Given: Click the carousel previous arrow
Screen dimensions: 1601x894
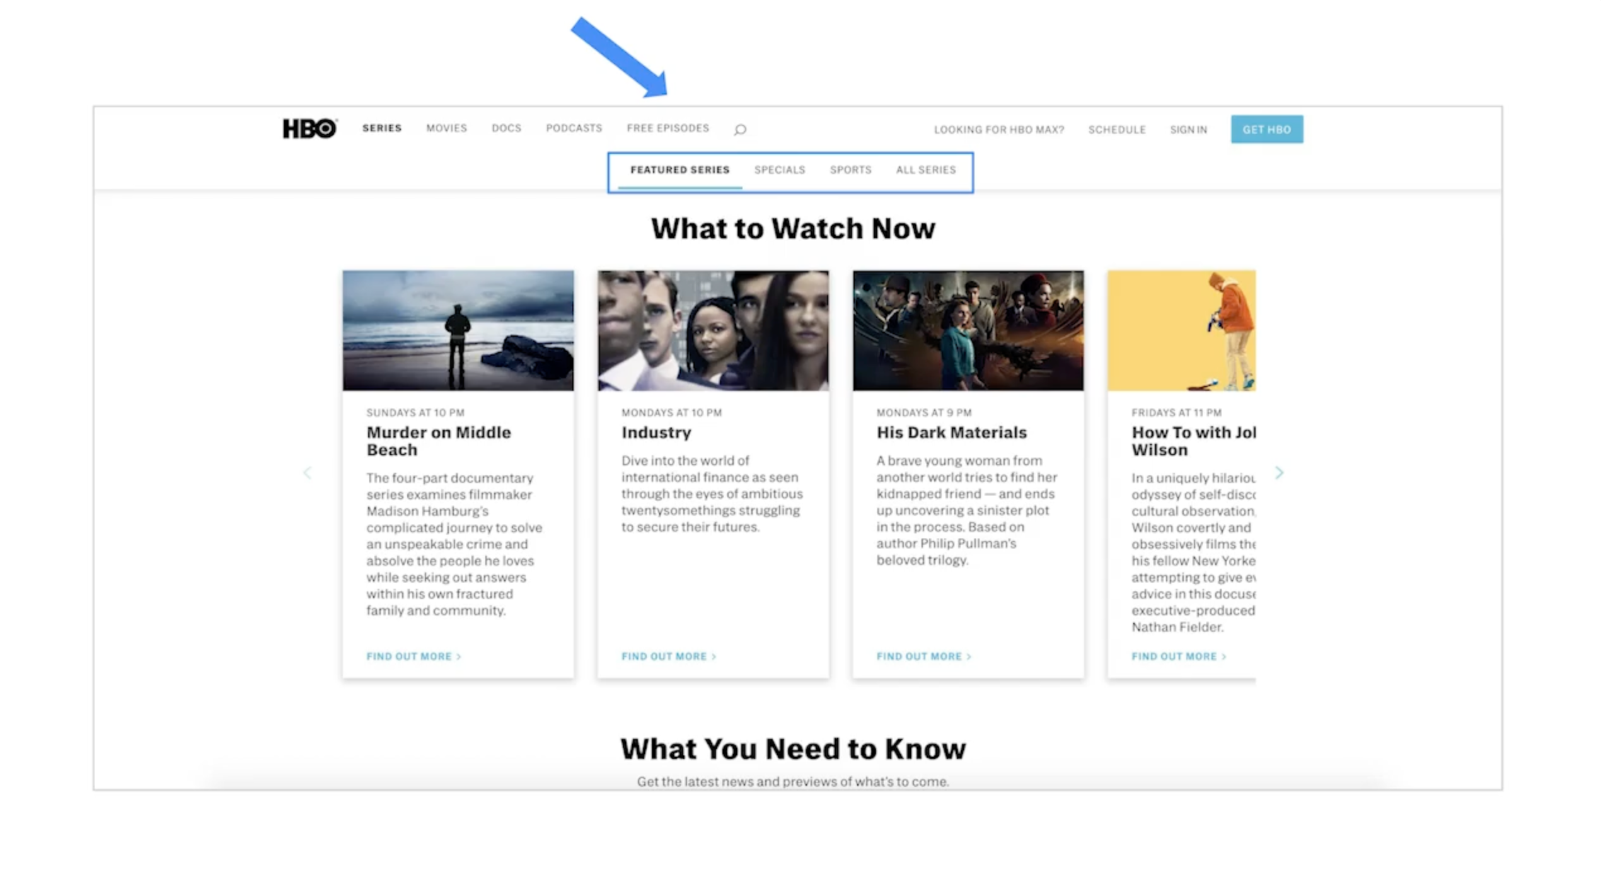Looking at the screenshot, I should (307, 473).
